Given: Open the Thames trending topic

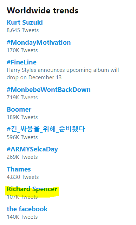Looking at the screenshot, I should [19, 169].
